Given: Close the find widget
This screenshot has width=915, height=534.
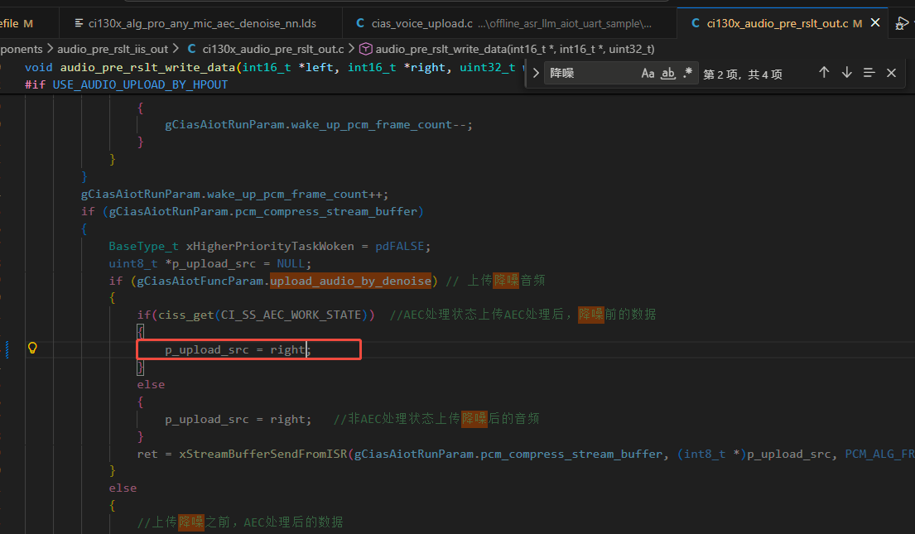Looking at the screenshot, I should coord(891,73).
